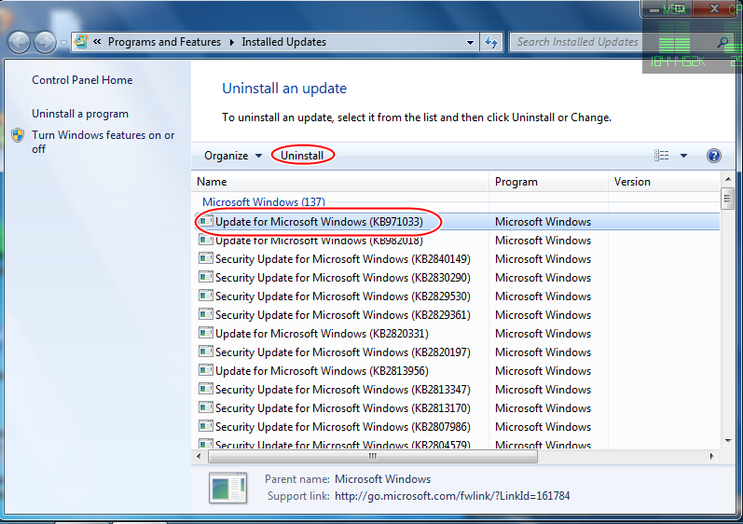Click the horizontal scrollbar right arrow
The width and height of the screenshot is (743, 524).
click(x=711, y=456)
